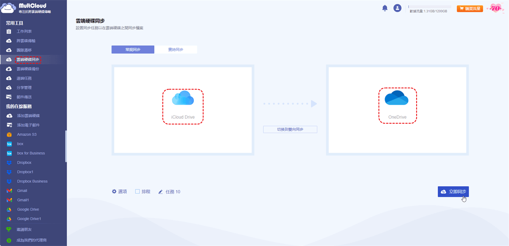509x246 pixels.
Task: Click the Cloud Backup sidebar icon
Action: [9, 69]
